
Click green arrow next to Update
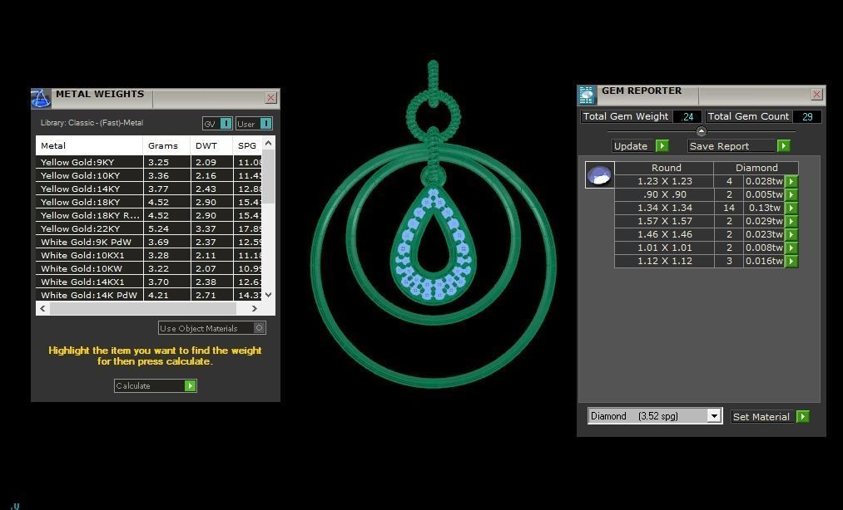(x=662, y=146)
